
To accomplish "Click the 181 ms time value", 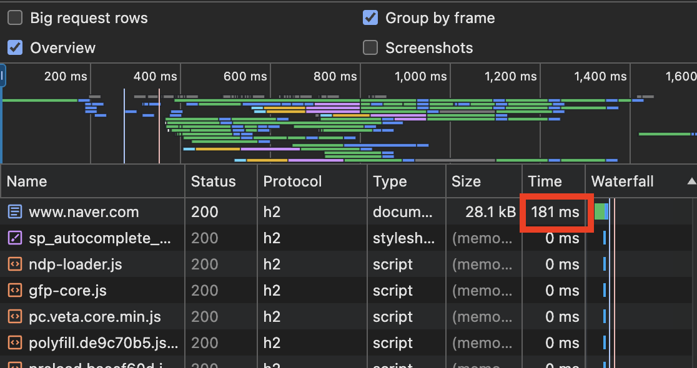I will point(555,211).
